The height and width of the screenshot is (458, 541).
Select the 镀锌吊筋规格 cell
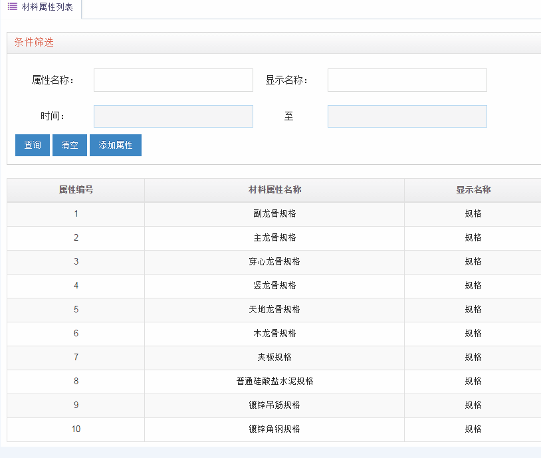[274, 405]
